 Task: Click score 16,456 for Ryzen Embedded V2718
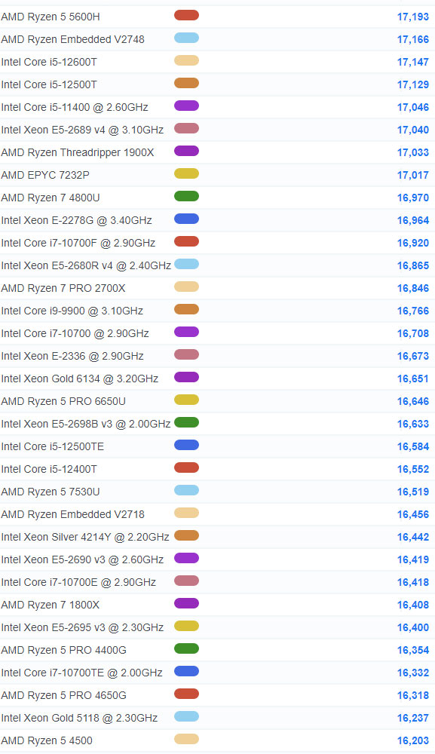[x=413, y=514]
